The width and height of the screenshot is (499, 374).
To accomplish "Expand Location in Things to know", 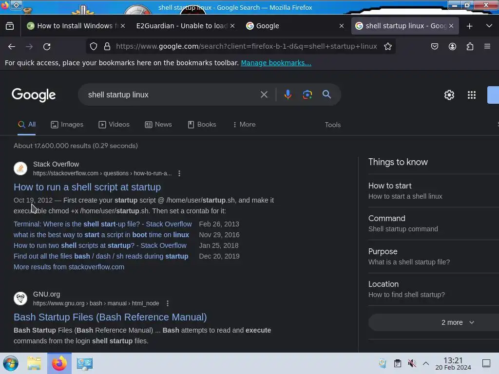I will click(x=433, y=289).
